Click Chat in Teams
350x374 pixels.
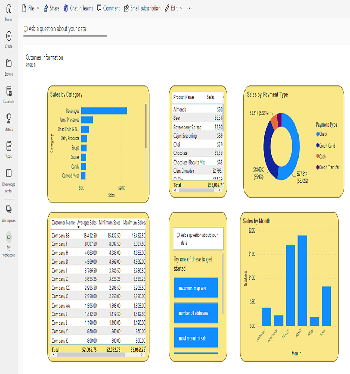pyautogui.click(x=78, y=8)
